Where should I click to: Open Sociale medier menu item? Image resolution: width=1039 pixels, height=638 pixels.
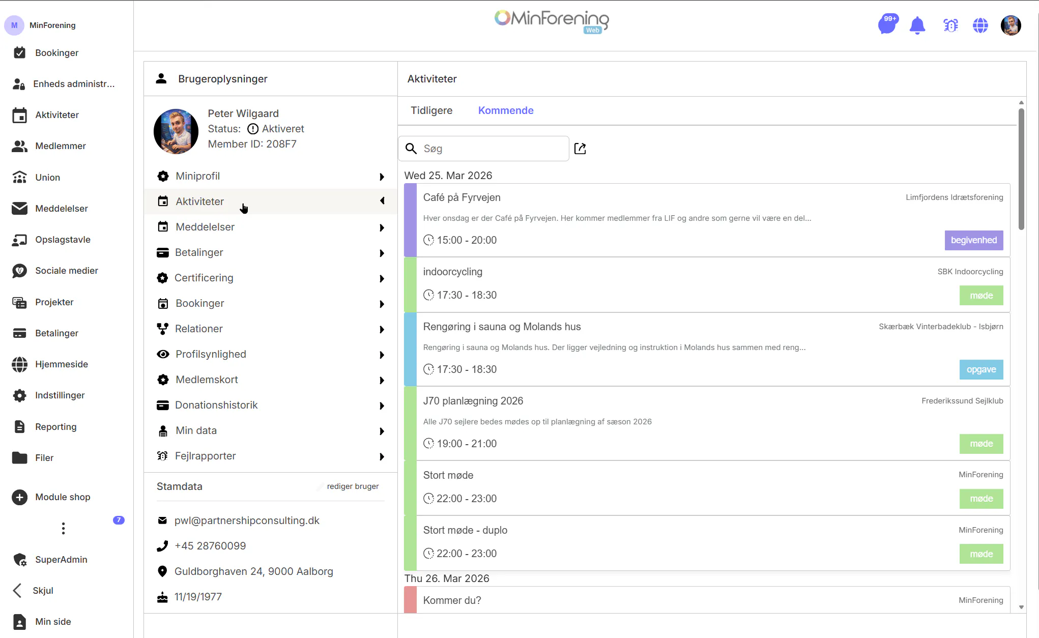(67, 271)
